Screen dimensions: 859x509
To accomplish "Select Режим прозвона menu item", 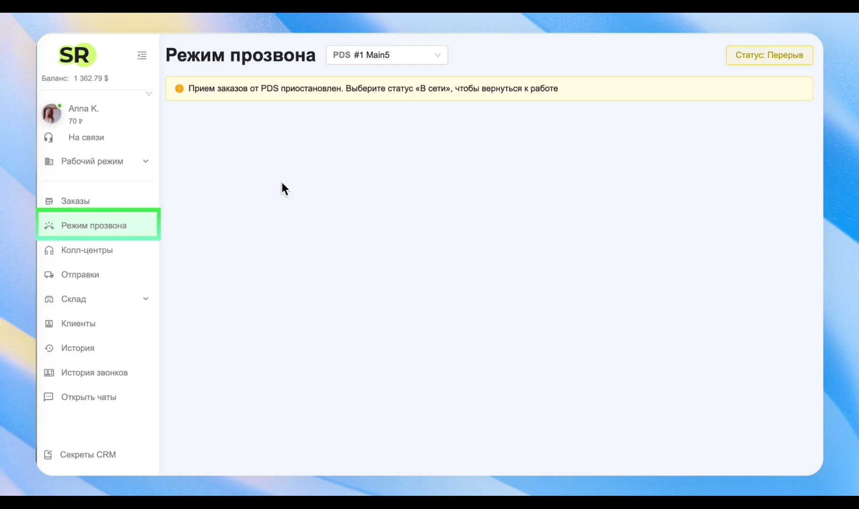I will pos(98,225).
